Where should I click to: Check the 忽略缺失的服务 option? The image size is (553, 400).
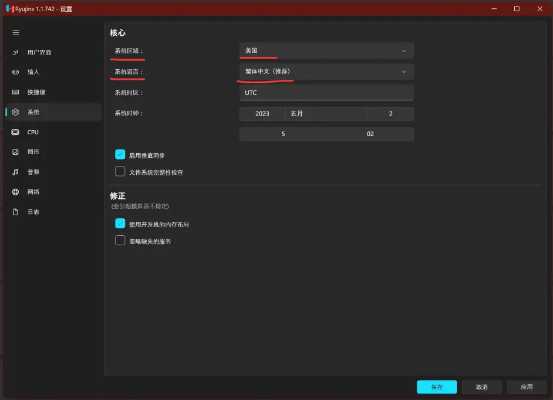(120, 240)
